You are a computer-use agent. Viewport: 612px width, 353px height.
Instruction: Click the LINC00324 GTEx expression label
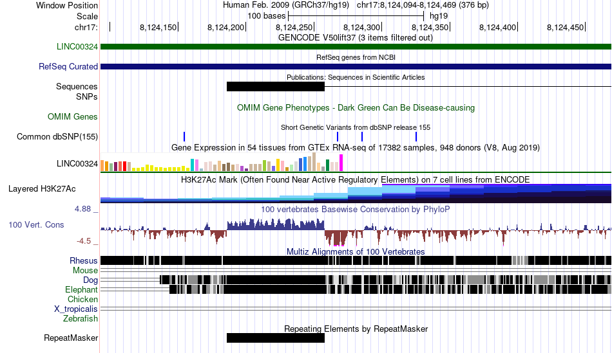point(77,164)
